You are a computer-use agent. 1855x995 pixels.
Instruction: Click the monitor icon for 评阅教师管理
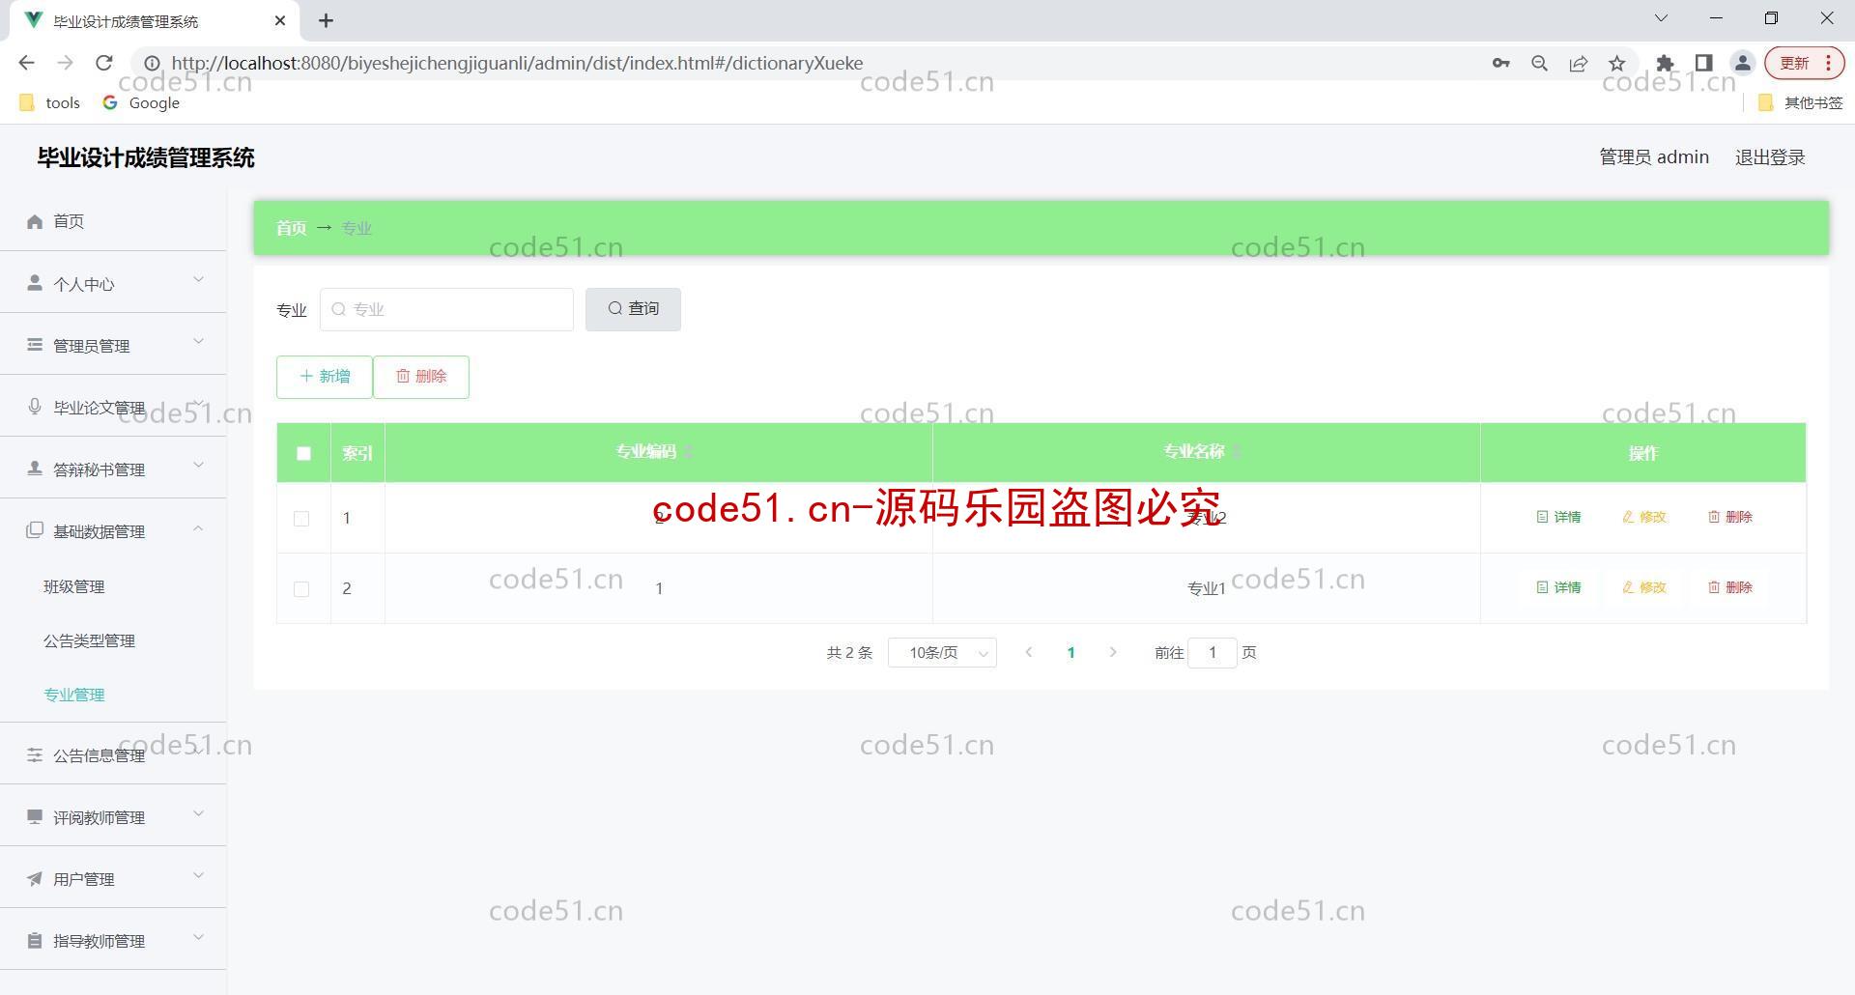point(35,816)
